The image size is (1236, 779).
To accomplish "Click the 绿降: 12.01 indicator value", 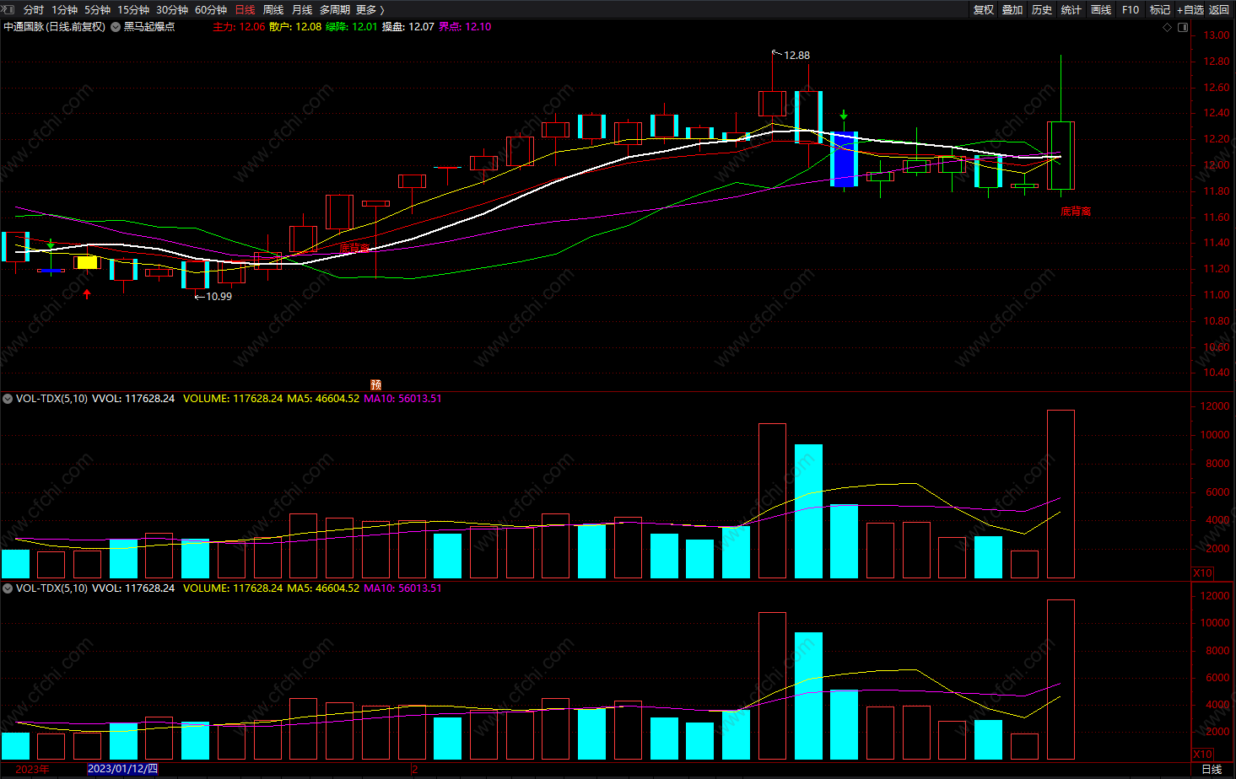I will point(352,27).
